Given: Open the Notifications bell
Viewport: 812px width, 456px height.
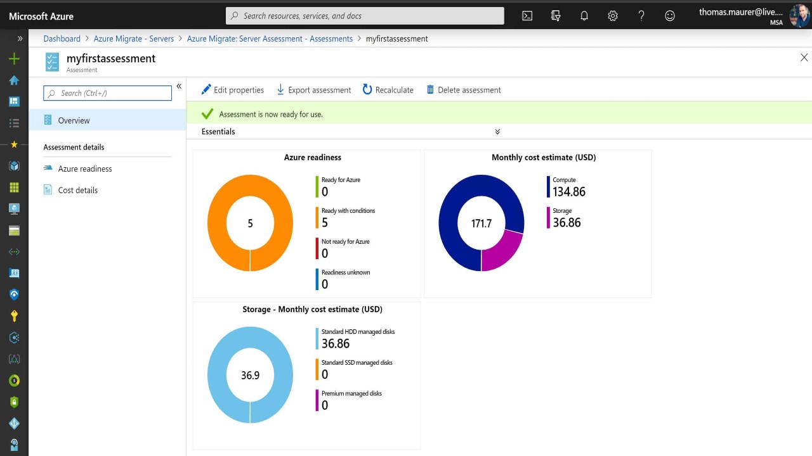Looking at the screenshot, I should 584,16.
